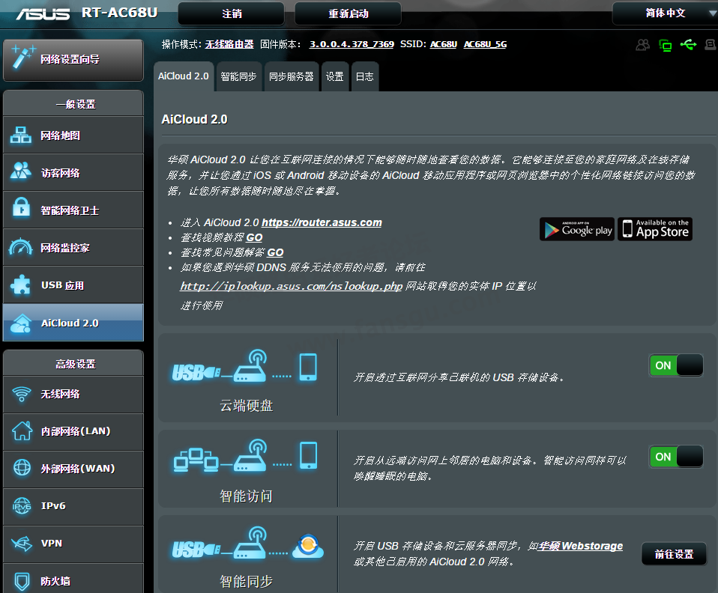Click the AC68U_5G SSID link
718x593 pixels.
(x=485, y=44)
